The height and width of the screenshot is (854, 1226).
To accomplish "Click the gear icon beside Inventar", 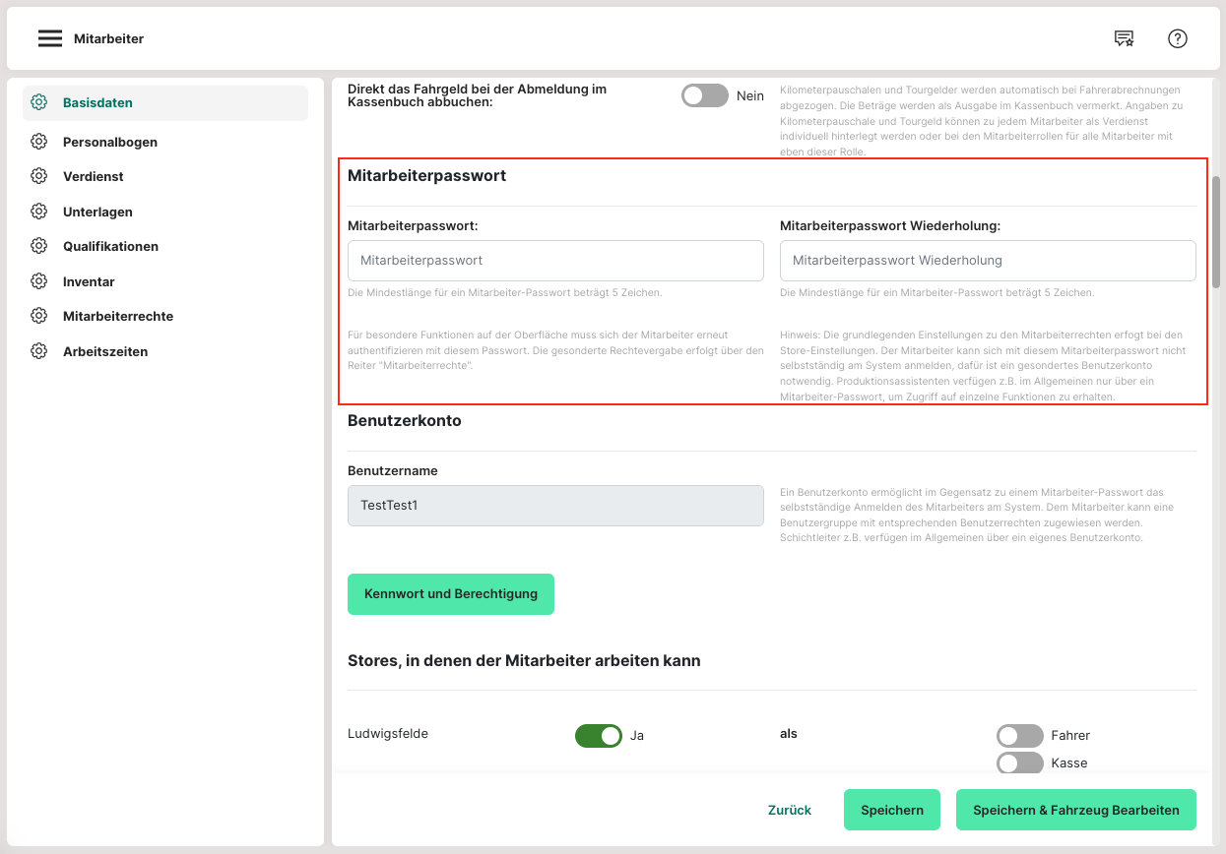I will [x=39, y=281].
